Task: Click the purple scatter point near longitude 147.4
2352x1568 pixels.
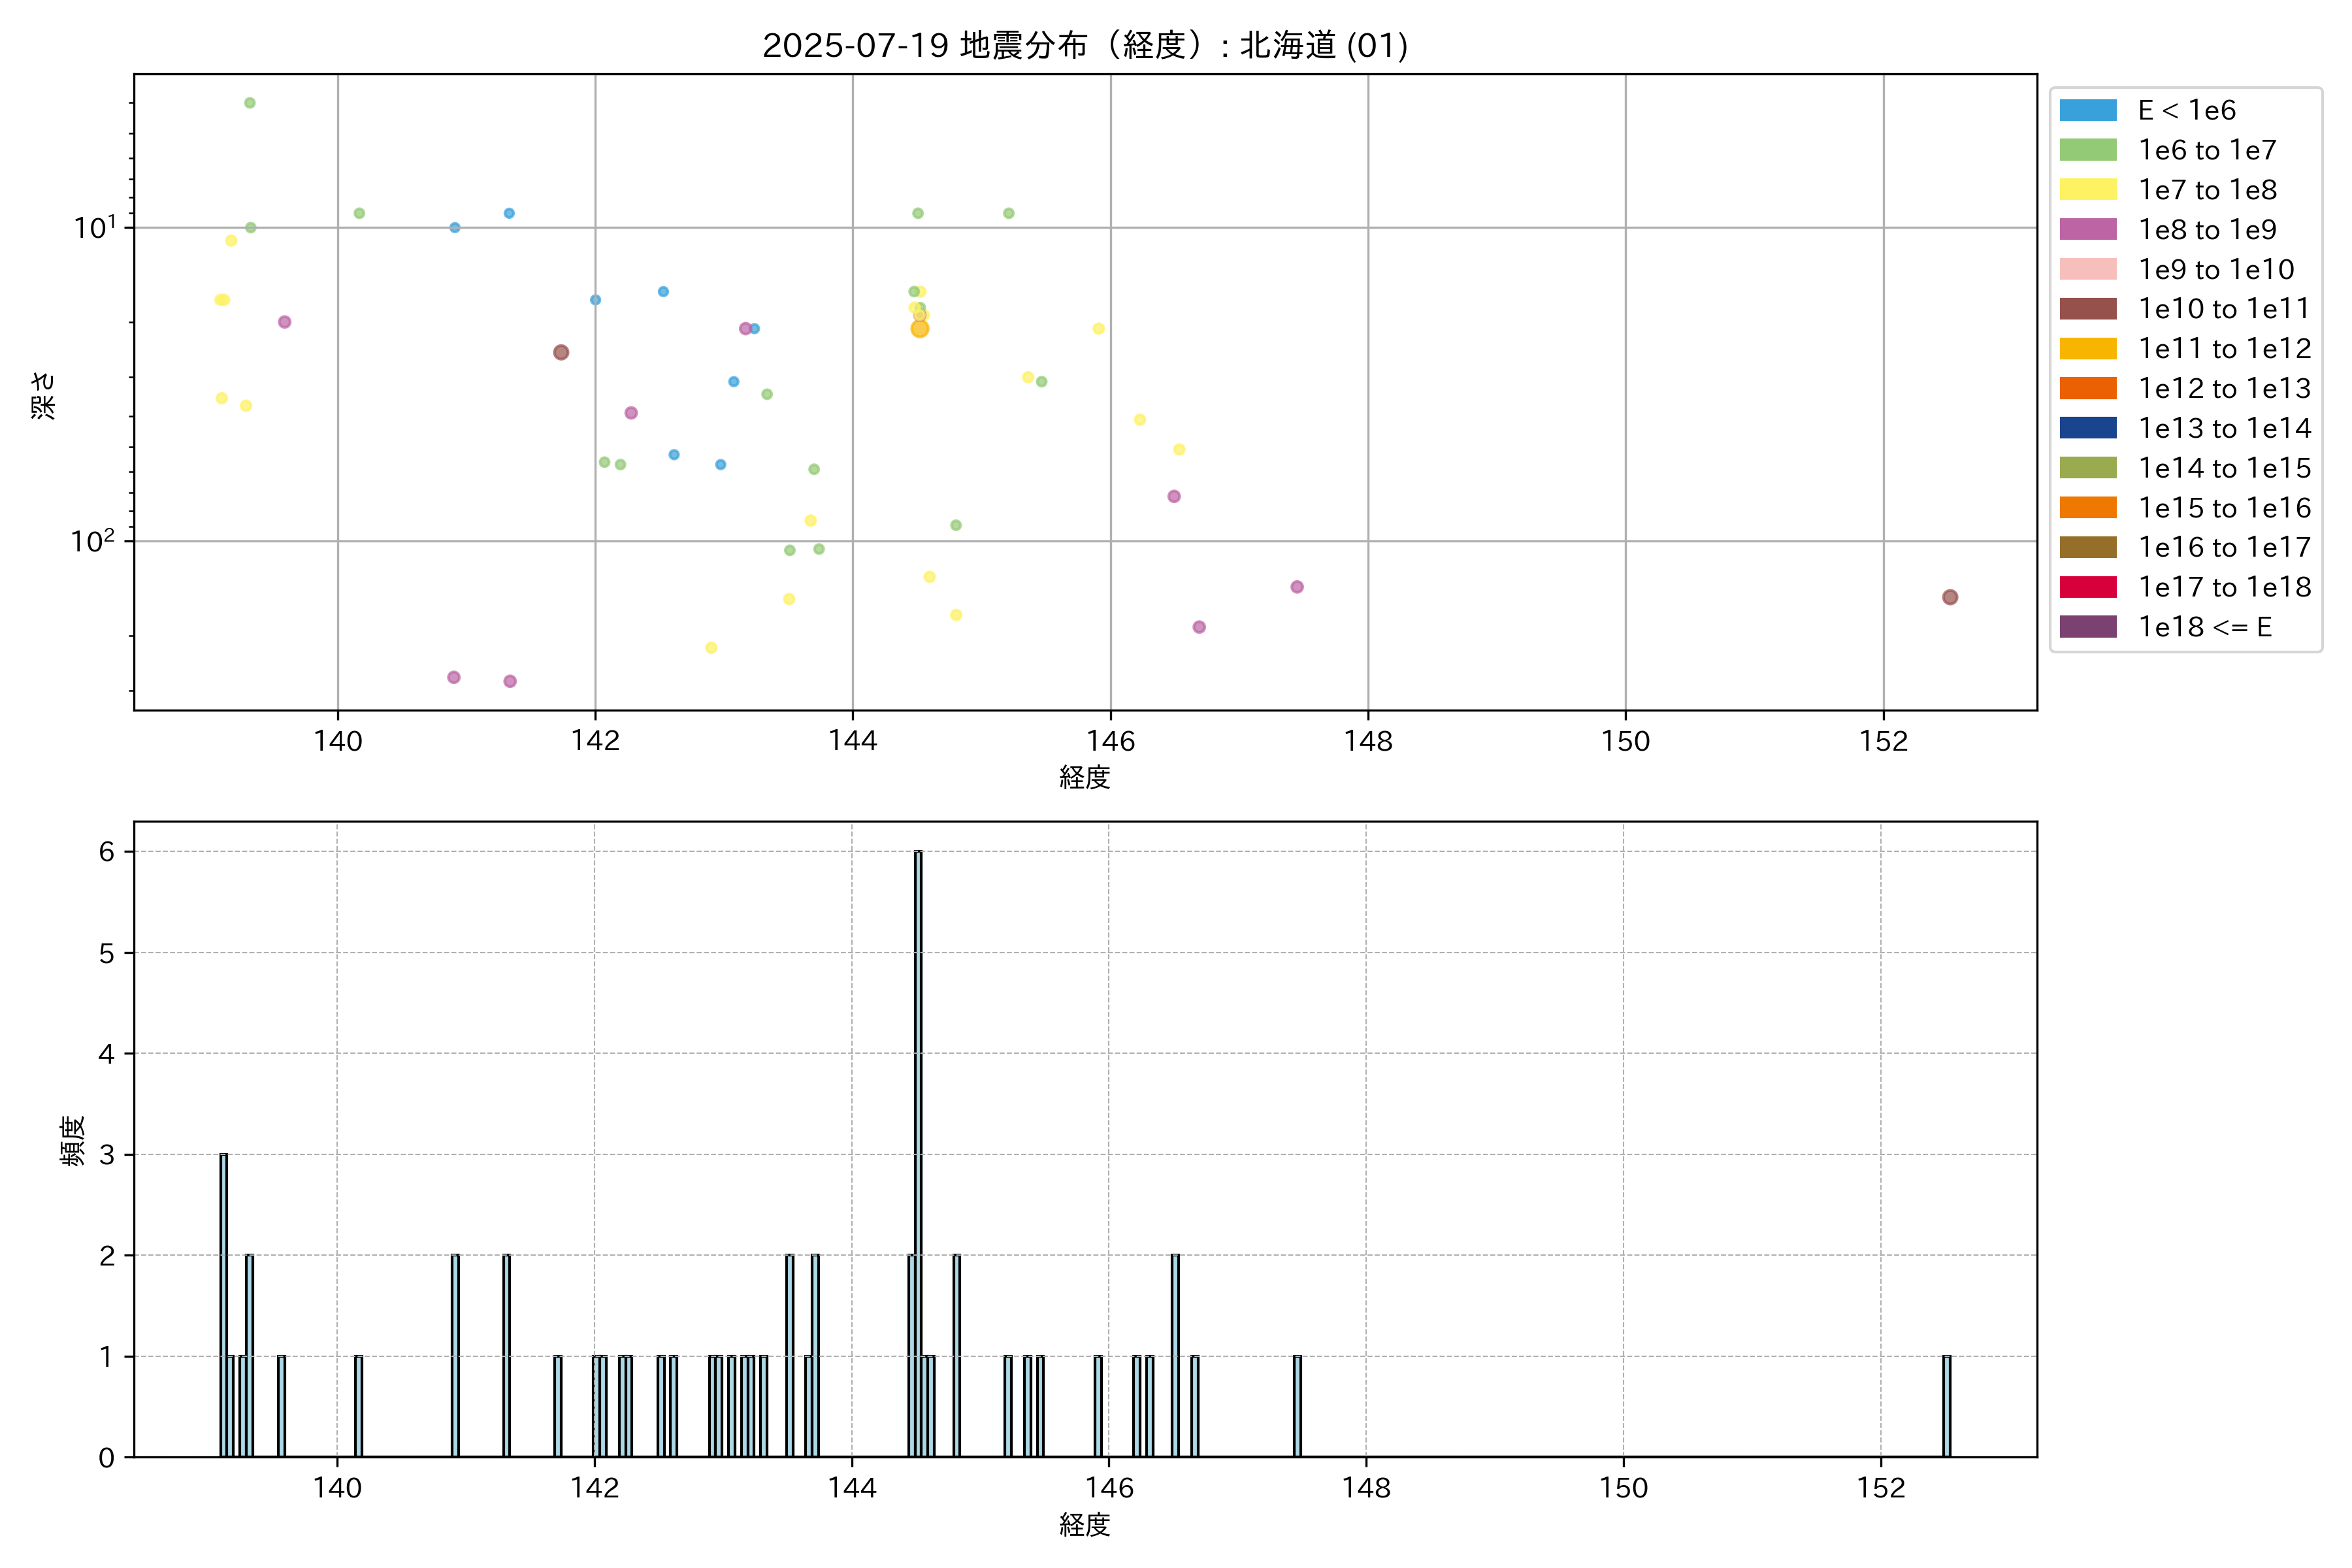Action: [x=1296, y=587]
